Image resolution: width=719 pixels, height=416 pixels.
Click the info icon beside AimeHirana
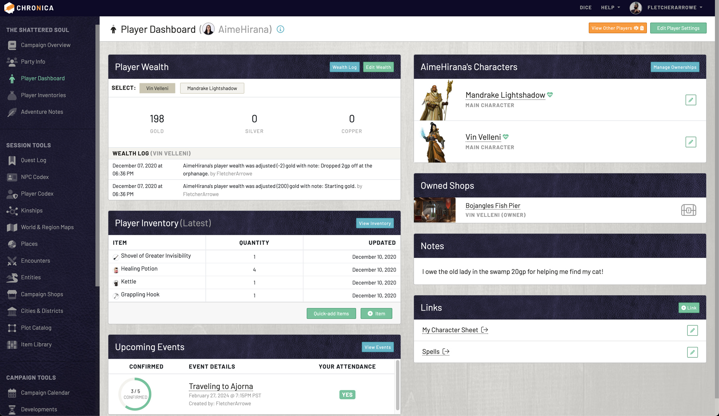click(x=280, y=29)
